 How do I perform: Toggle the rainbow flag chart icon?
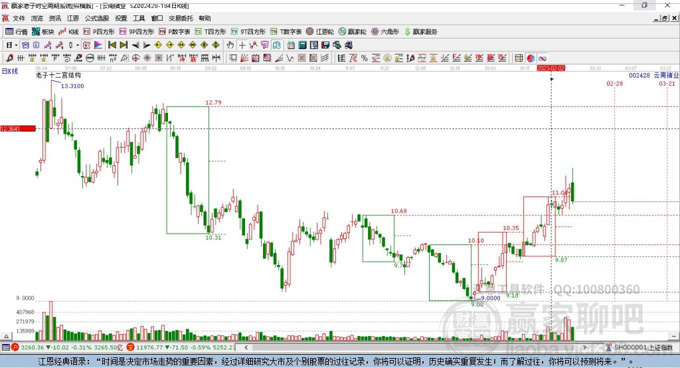click(x=98, y=45)
